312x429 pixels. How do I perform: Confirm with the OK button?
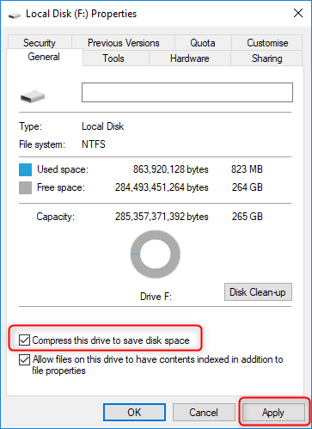(134, 413)
